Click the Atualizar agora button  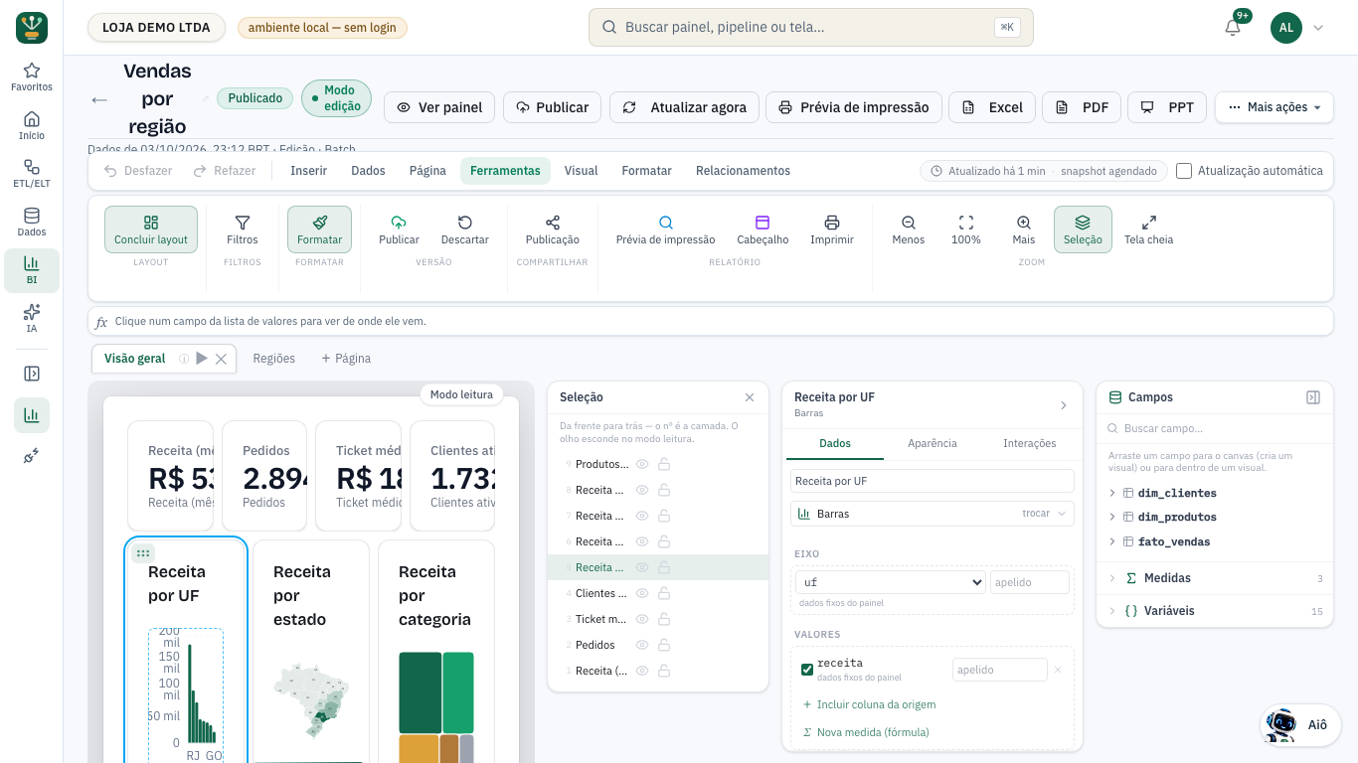(685, 107)
